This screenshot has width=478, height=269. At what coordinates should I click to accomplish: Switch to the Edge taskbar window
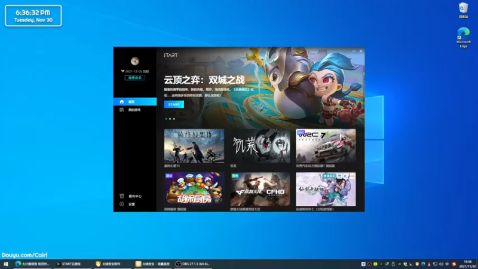pyautogui.click(x=32, y=264)
